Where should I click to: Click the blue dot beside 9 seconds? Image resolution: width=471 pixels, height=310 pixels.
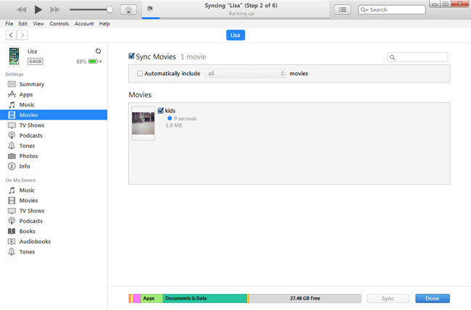pos(170,118)
